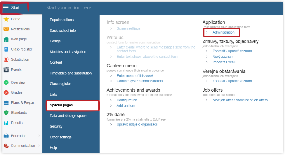Open Web page house icon
This screenshot has width=285, height=155.
pyautogui.click(x=6, y=39)
